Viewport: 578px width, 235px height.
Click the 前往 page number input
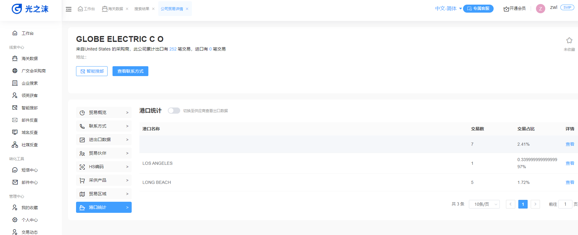[x=565, y=204]
